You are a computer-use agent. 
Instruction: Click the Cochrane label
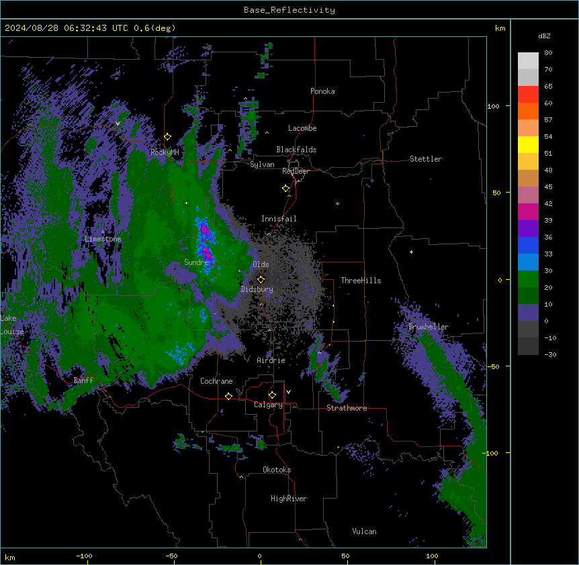point(216,381)
